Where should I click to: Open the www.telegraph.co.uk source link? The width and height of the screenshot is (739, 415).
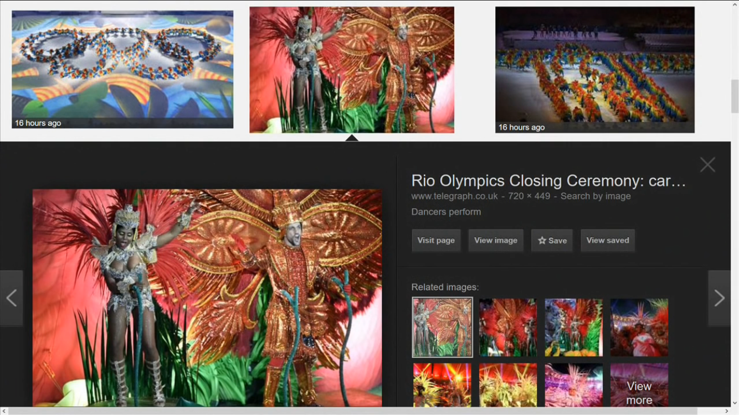click(454, 196)
